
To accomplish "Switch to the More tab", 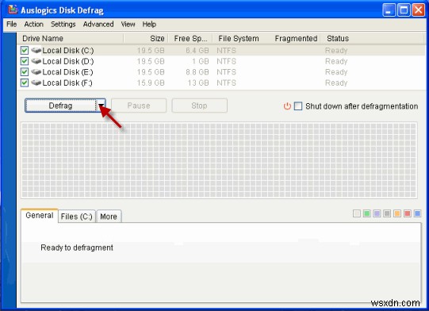I will (109, 217).
